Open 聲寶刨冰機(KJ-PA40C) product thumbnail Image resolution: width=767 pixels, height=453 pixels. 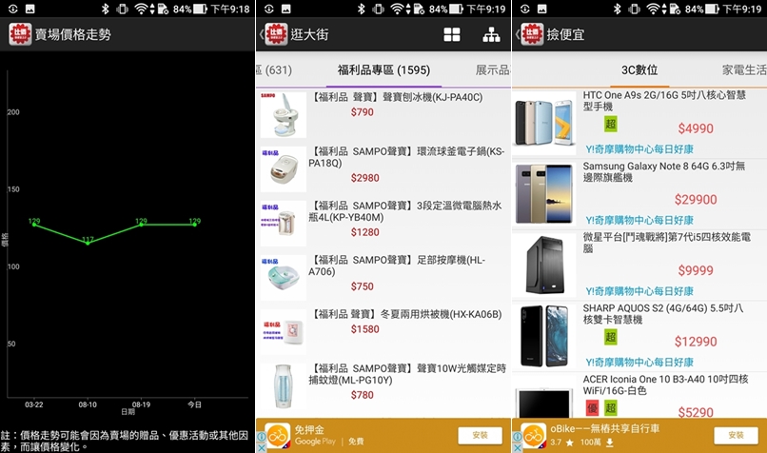click(x=284, y=115)
